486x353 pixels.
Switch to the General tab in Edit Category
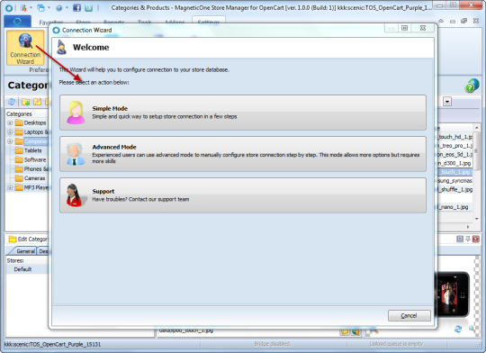coord(25,251)
